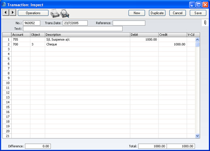Click the printer icon to print
The height and width of the screenshot is (151, 210).
click(x=55, y=13)
